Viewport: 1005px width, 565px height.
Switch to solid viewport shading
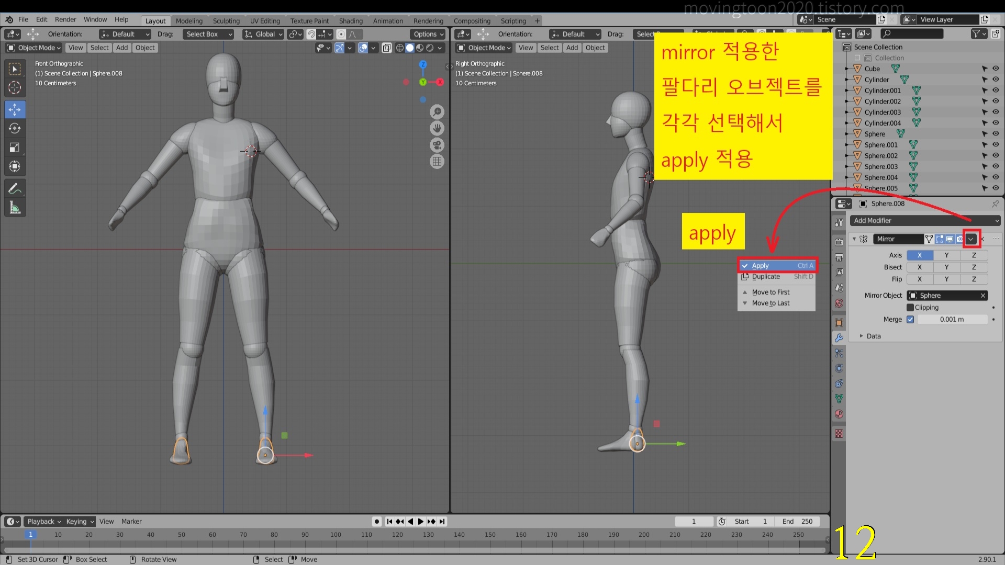click(410, 48)
